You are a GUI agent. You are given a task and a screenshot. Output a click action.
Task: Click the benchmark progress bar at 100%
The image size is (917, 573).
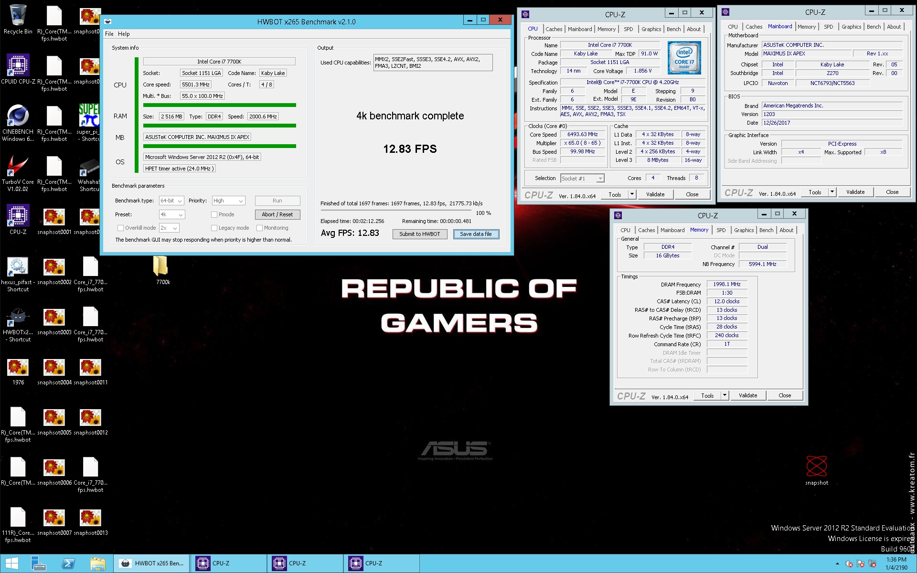[x=396, y=211]
